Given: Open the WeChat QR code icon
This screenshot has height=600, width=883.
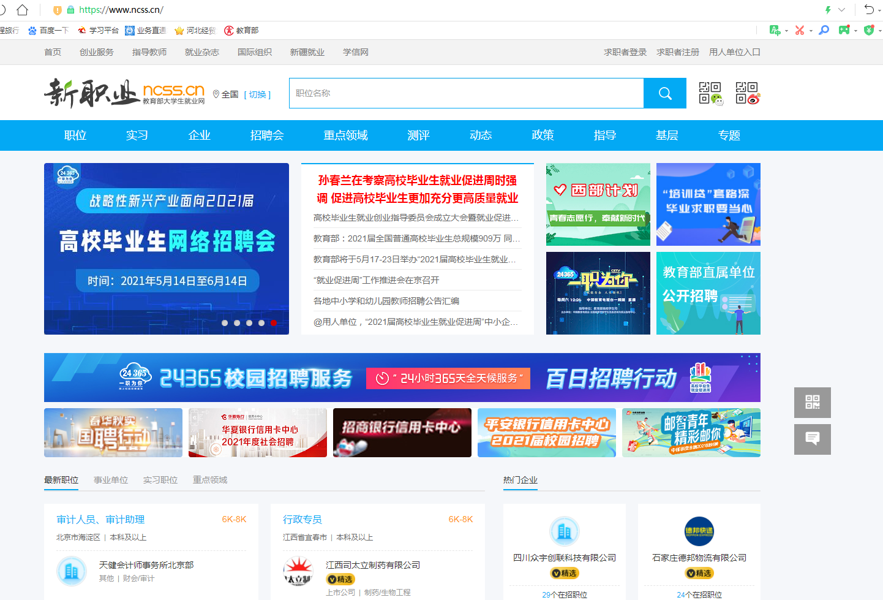Looking at the screenshot, I should [710, 93].
